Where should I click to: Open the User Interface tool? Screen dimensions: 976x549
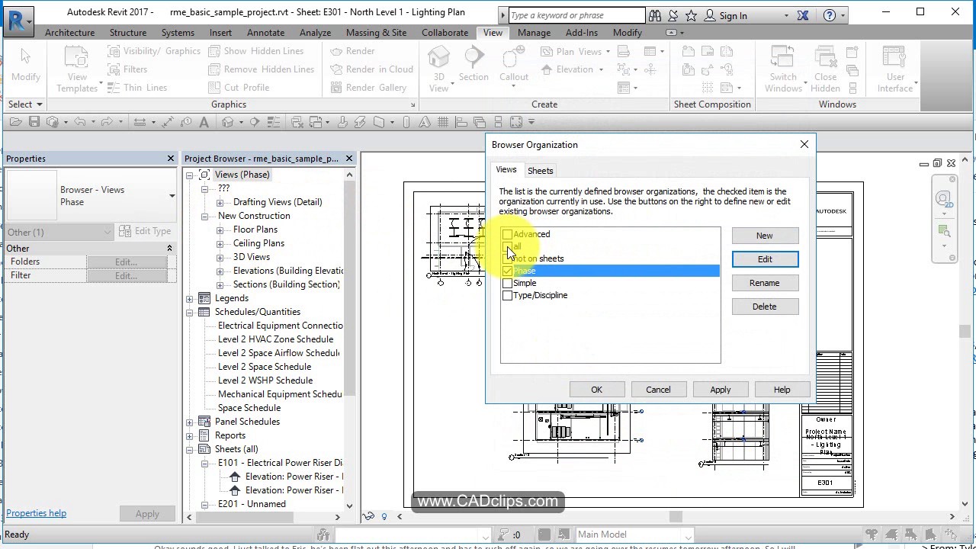click(x=894, y=69)
